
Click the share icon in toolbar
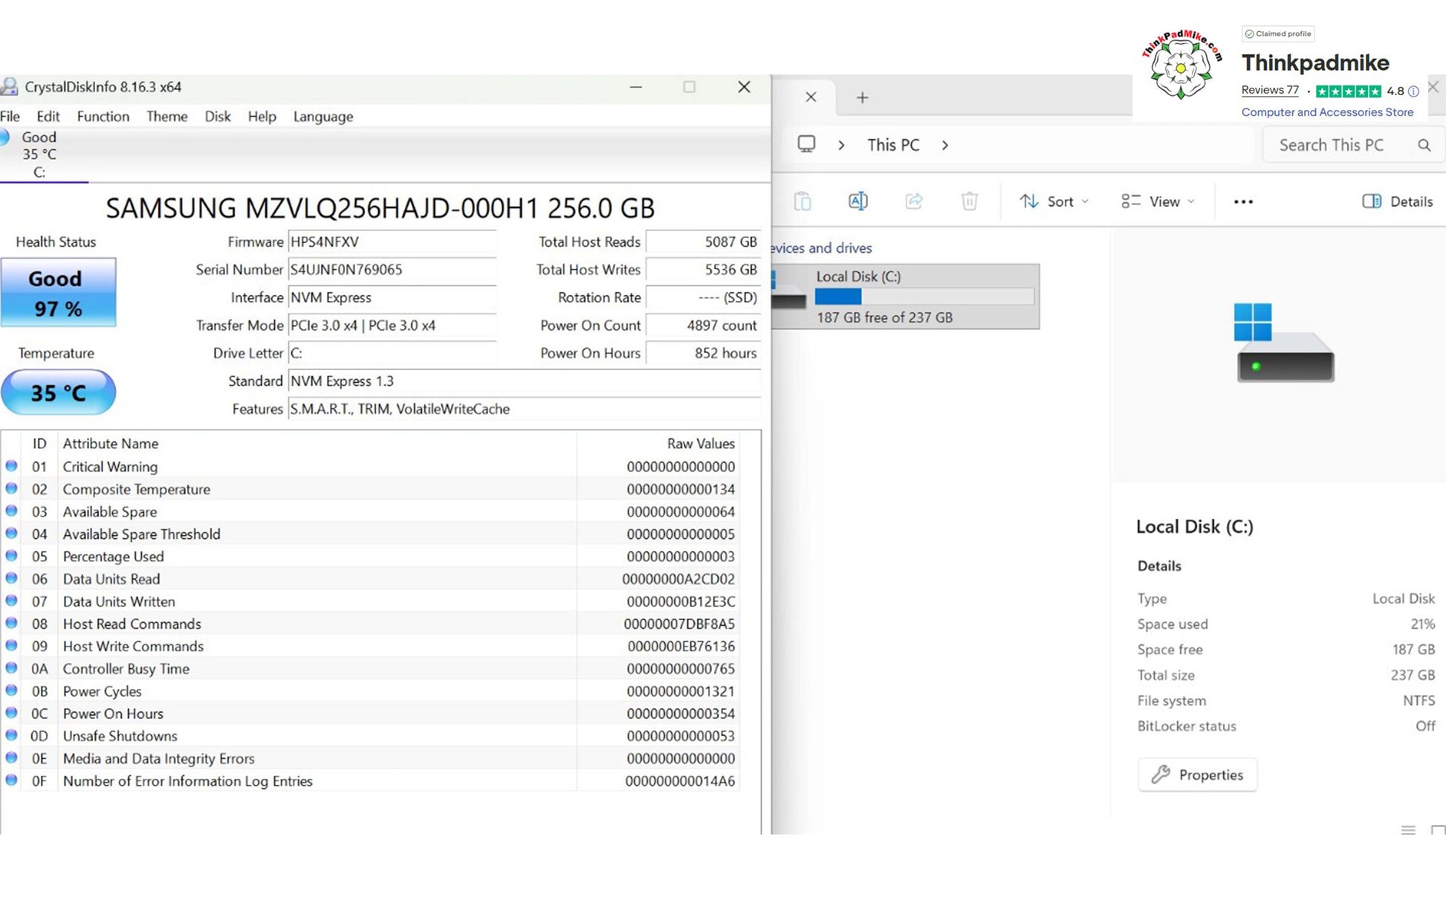pyautogui.click(x=913, y=201)
